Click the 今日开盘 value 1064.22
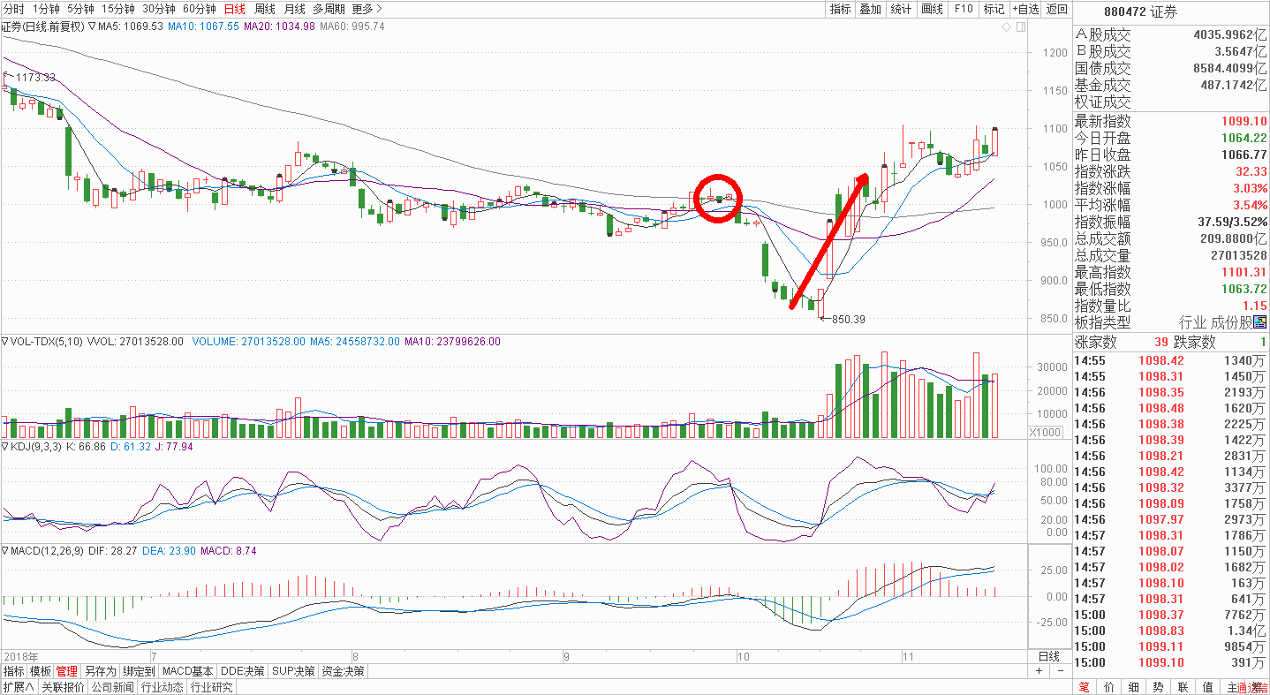1270x695 pixels. click(1244, 138)
